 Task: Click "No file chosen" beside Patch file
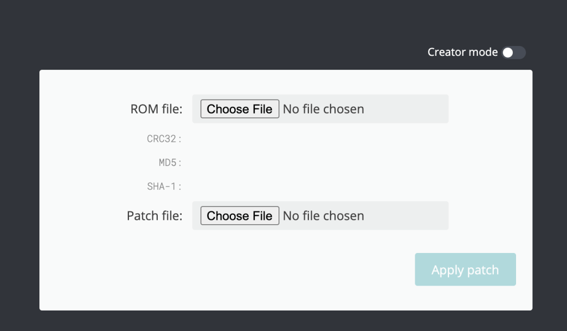(x=323, y=216)
